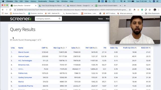Viewport: 161px width, 90px height.
Task: Sort by PAT 12M column header
Action: [x=92, y=48]
